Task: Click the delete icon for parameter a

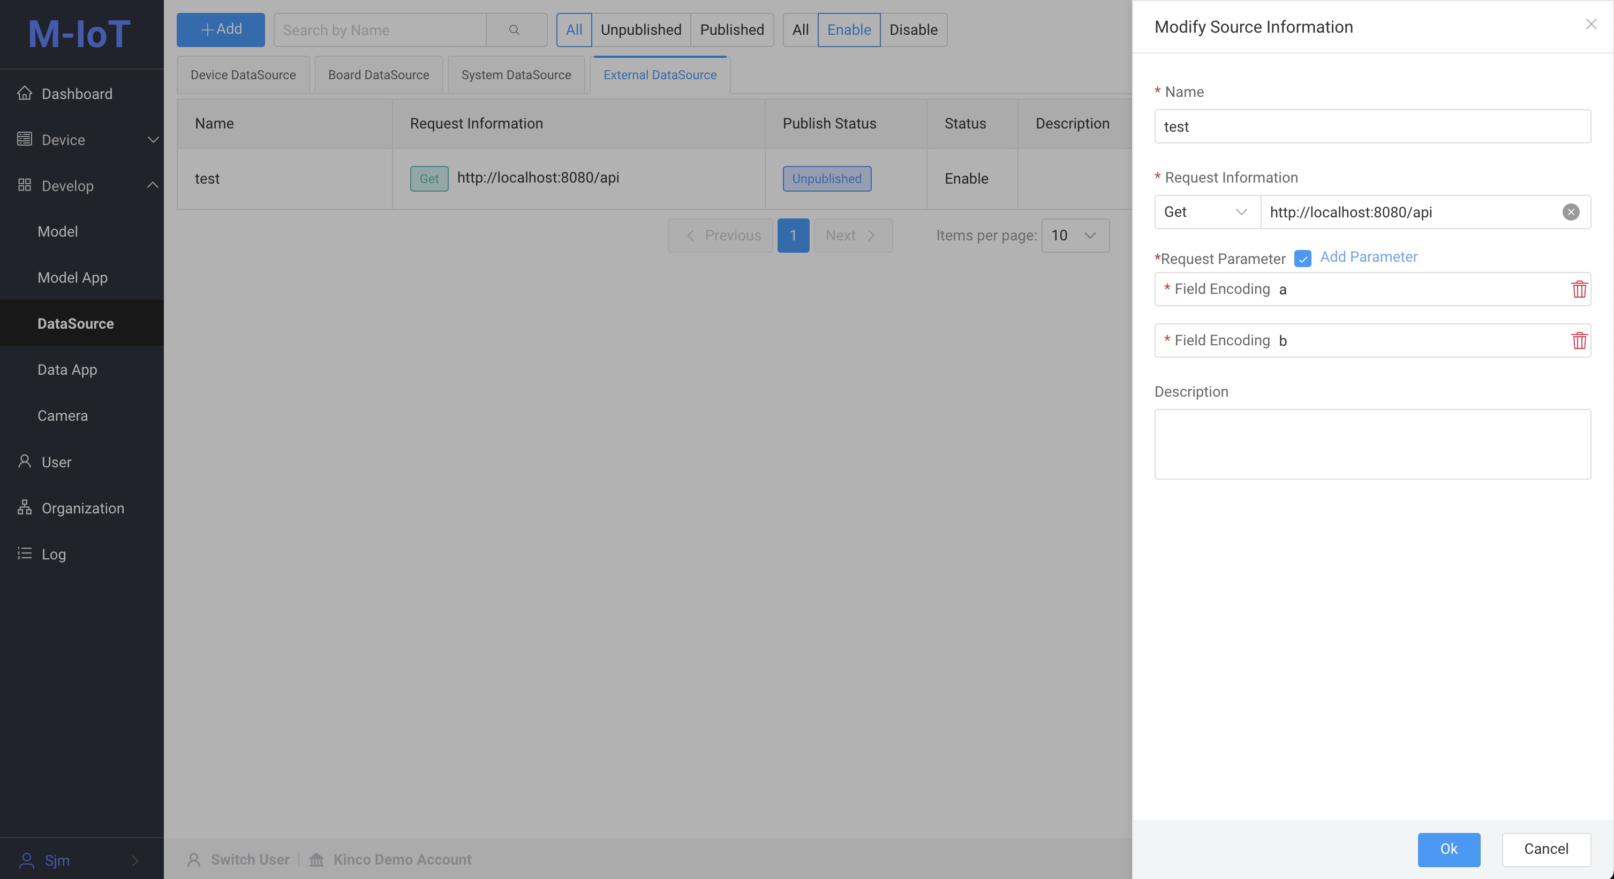Action: (x=1578, y=288)
